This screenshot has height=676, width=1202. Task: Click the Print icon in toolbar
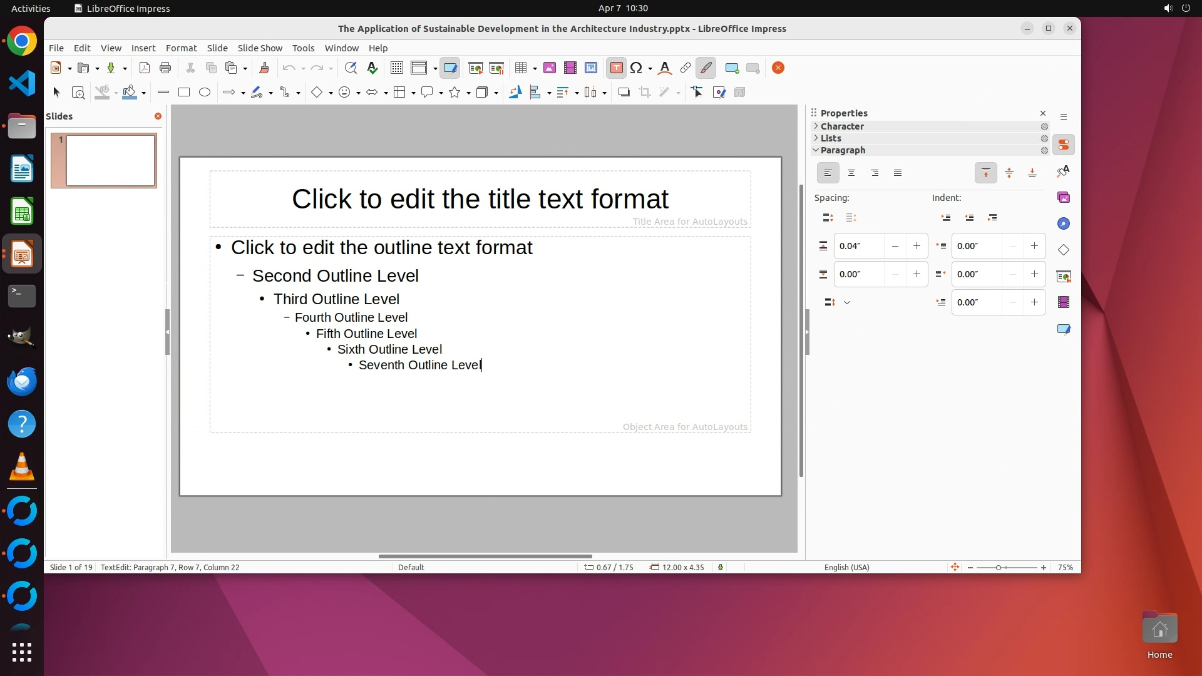pos(165,68)
